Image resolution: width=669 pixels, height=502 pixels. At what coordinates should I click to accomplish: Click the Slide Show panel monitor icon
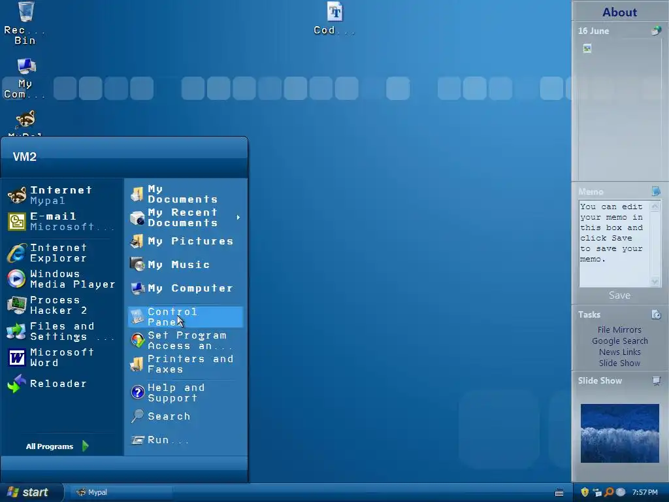click(x=656, y=380)
